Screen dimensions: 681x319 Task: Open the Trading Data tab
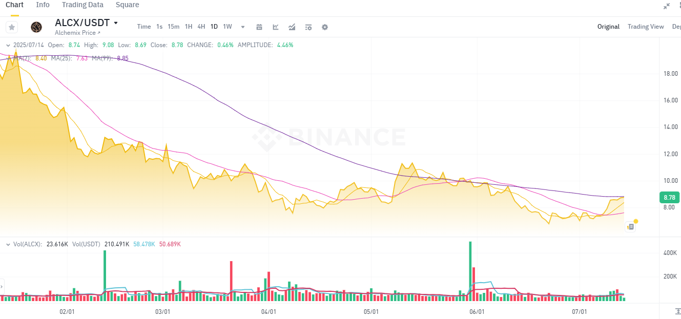click(82, 5)
